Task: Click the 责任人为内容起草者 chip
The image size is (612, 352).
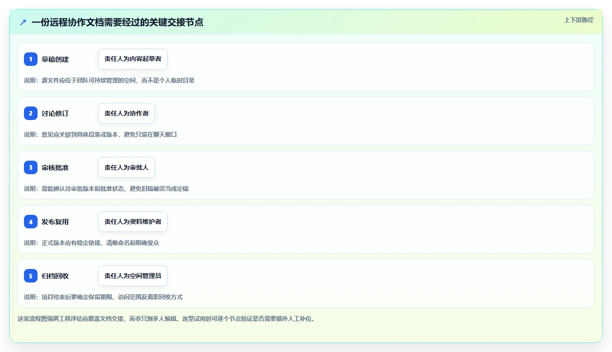Action: point(133,59)
